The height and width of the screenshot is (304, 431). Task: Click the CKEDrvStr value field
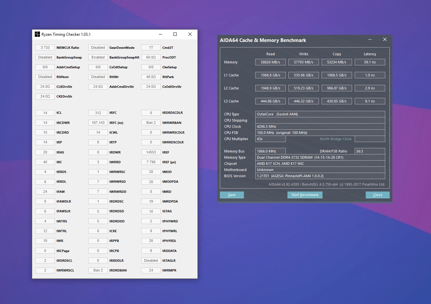click(x=45, y=96)
